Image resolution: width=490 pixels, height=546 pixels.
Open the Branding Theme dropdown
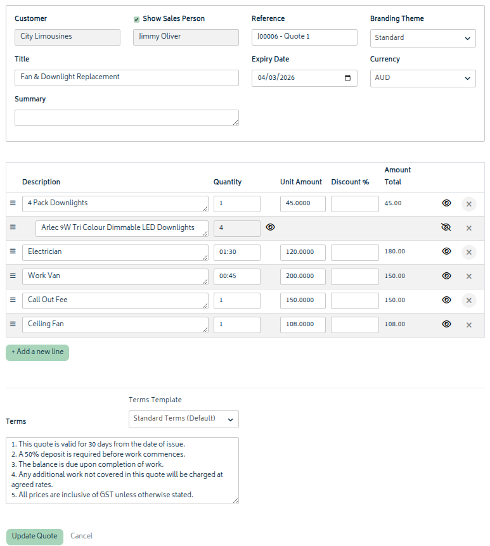tap(423, 38)
